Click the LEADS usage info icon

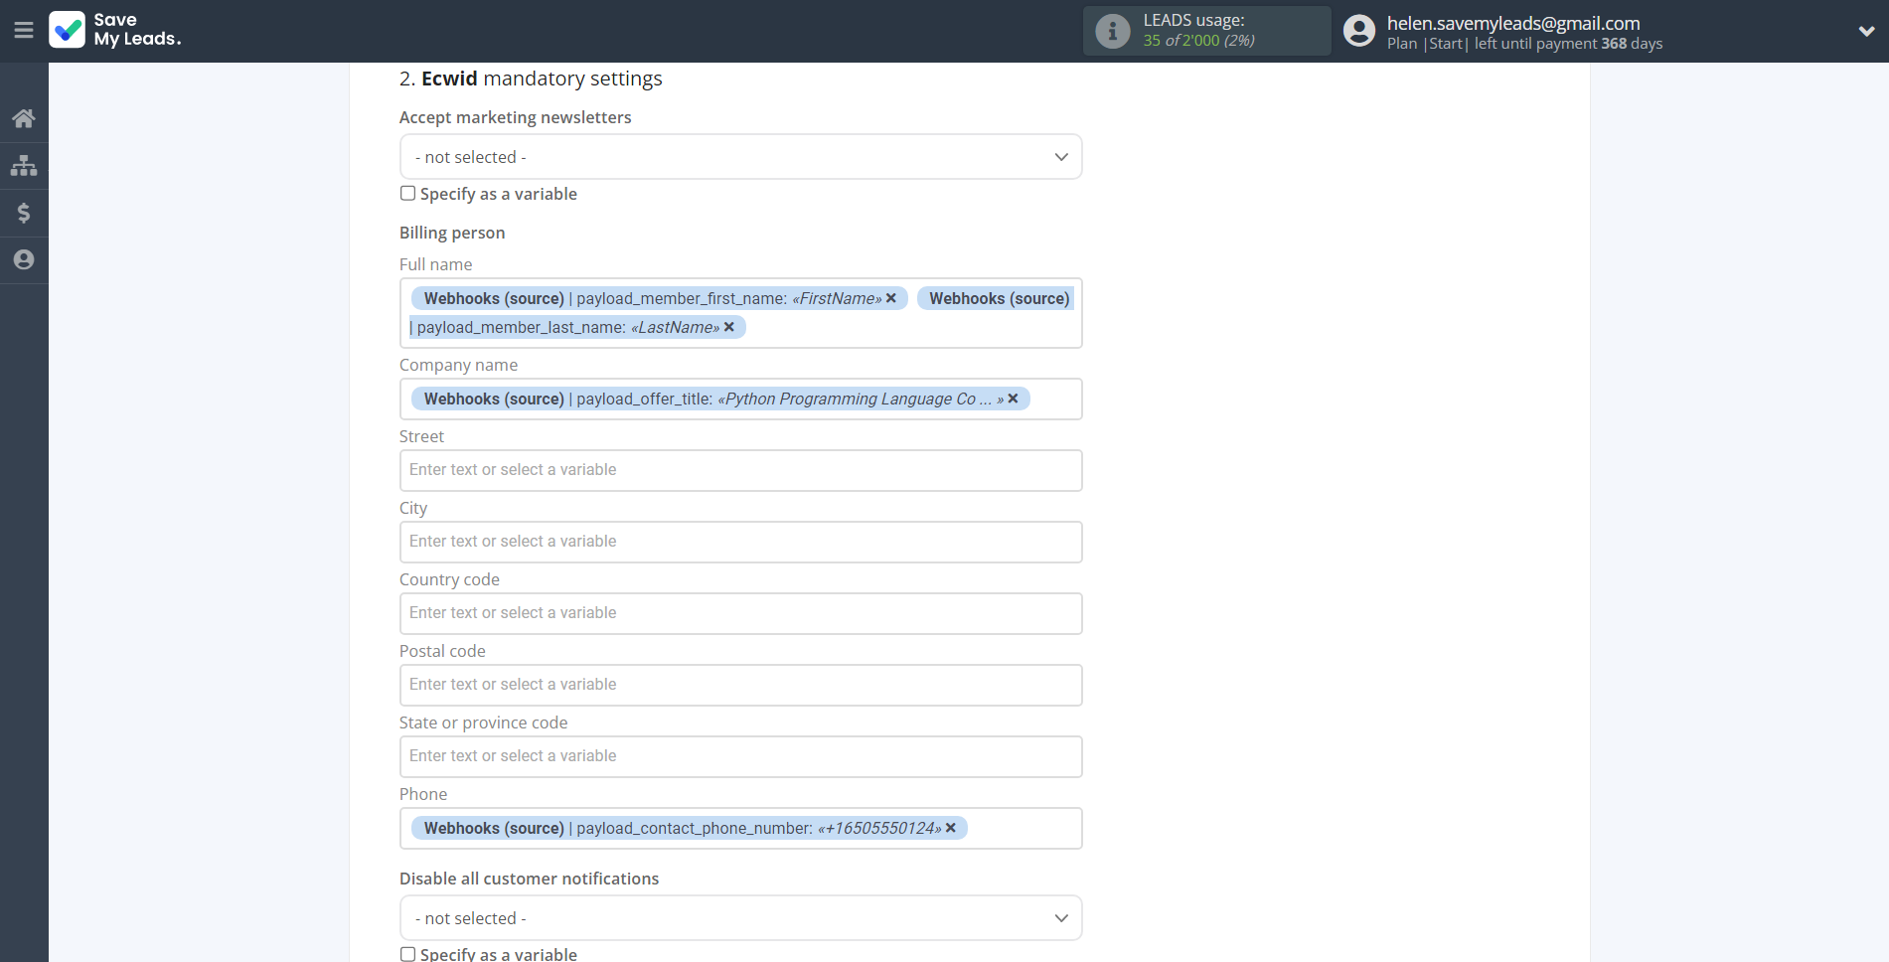click(x=1113, y=31)
